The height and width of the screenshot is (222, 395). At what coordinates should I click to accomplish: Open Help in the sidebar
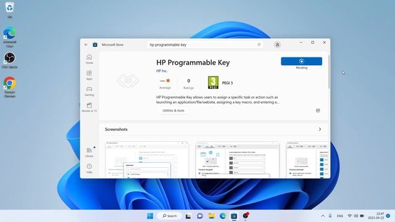[x=89, y=168]
